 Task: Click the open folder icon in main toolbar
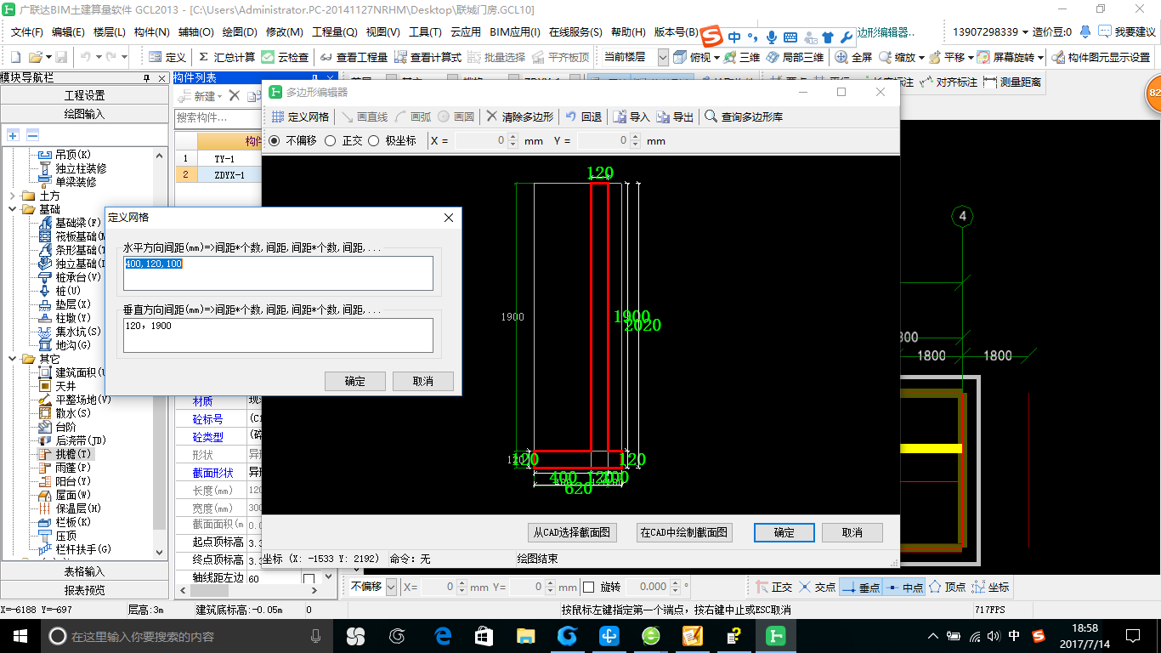(35, 57)
